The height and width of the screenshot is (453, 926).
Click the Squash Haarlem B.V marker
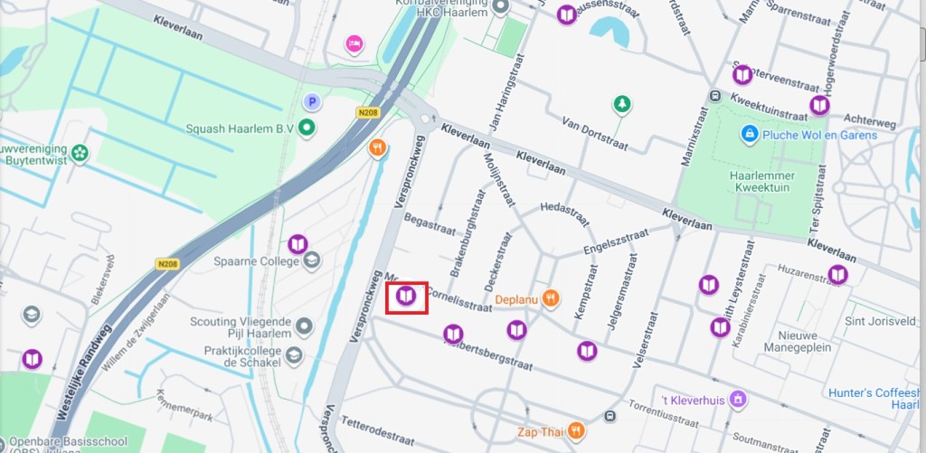coord(306,127)
